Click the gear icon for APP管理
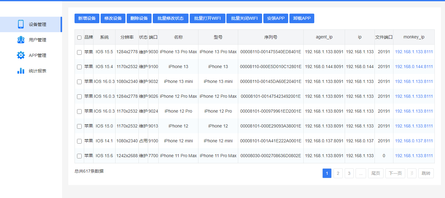 pyautogui.click(x=21, y=55)
